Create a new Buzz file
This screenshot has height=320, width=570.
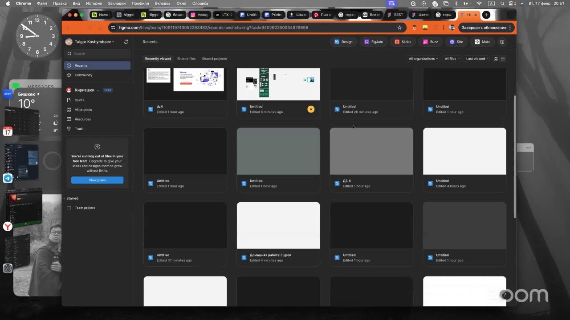(431, 42)
